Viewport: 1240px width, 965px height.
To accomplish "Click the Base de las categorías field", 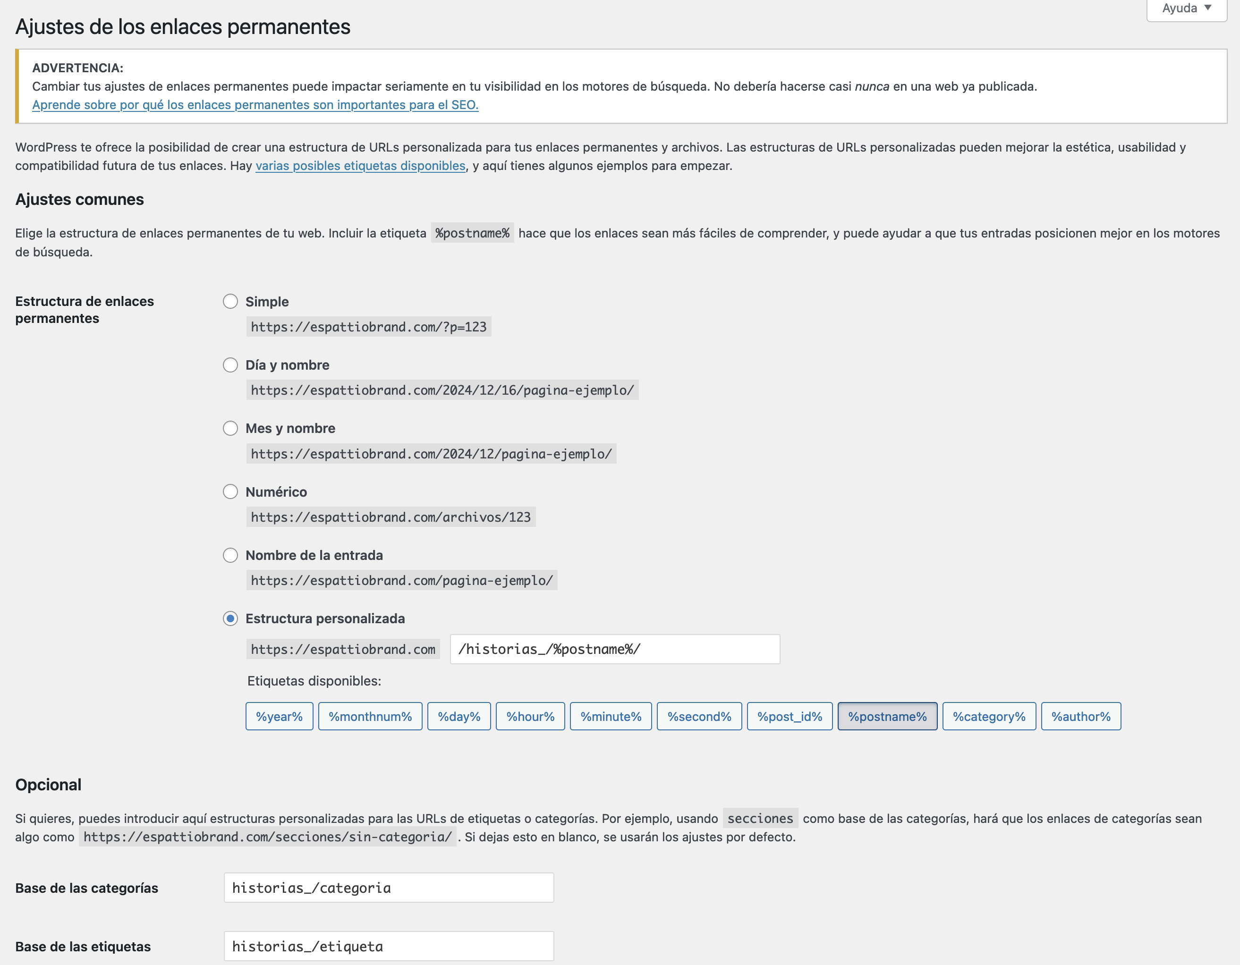I will click(x=388, y=888).
